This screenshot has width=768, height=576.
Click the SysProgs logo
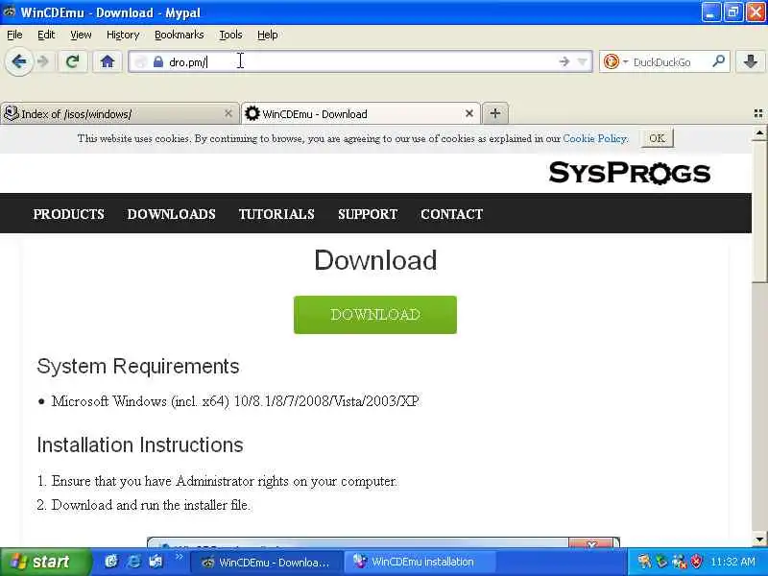pos(630,173)
